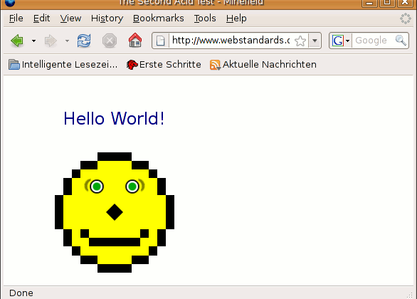Open the Tools menu

(x=205, y=19)
